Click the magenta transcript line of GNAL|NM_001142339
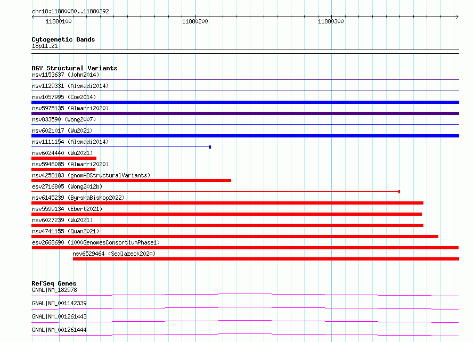Viewport: 474px width, 342px height. coord(245,308)
